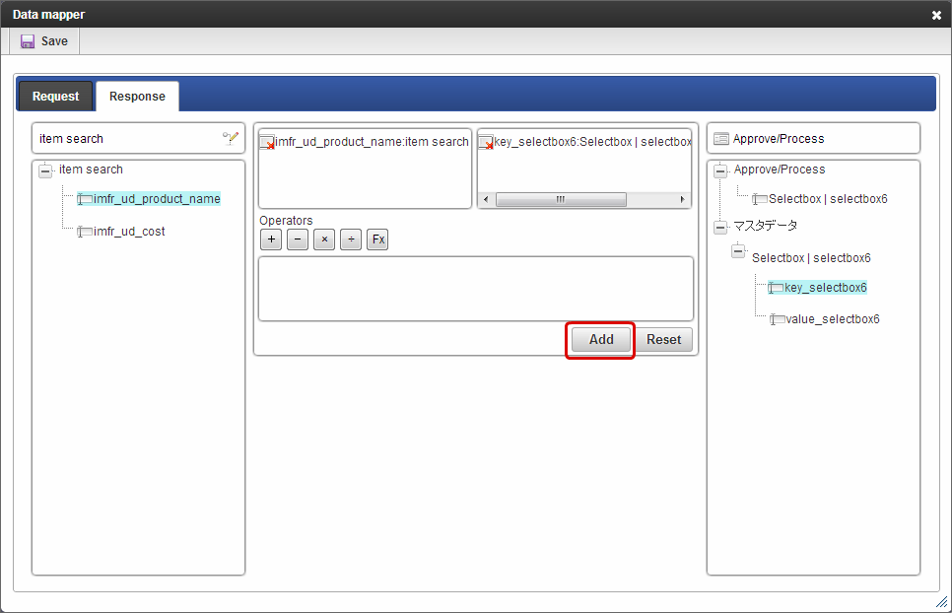Viewport: 952px width, 613px height.
Task: Click the scrollbar left arrow in target box
Action: click(485, 200)
